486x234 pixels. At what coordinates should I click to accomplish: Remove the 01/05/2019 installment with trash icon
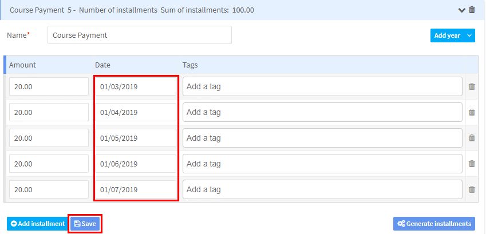click(472, 138)
